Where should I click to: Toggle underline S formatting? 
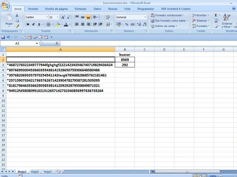[x=39, y=24]
